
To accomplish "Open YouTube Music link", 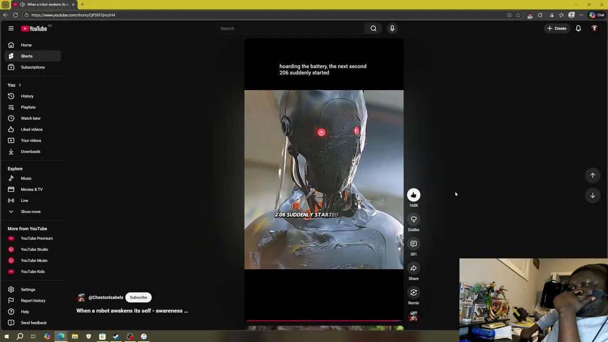I will (33, 260).
